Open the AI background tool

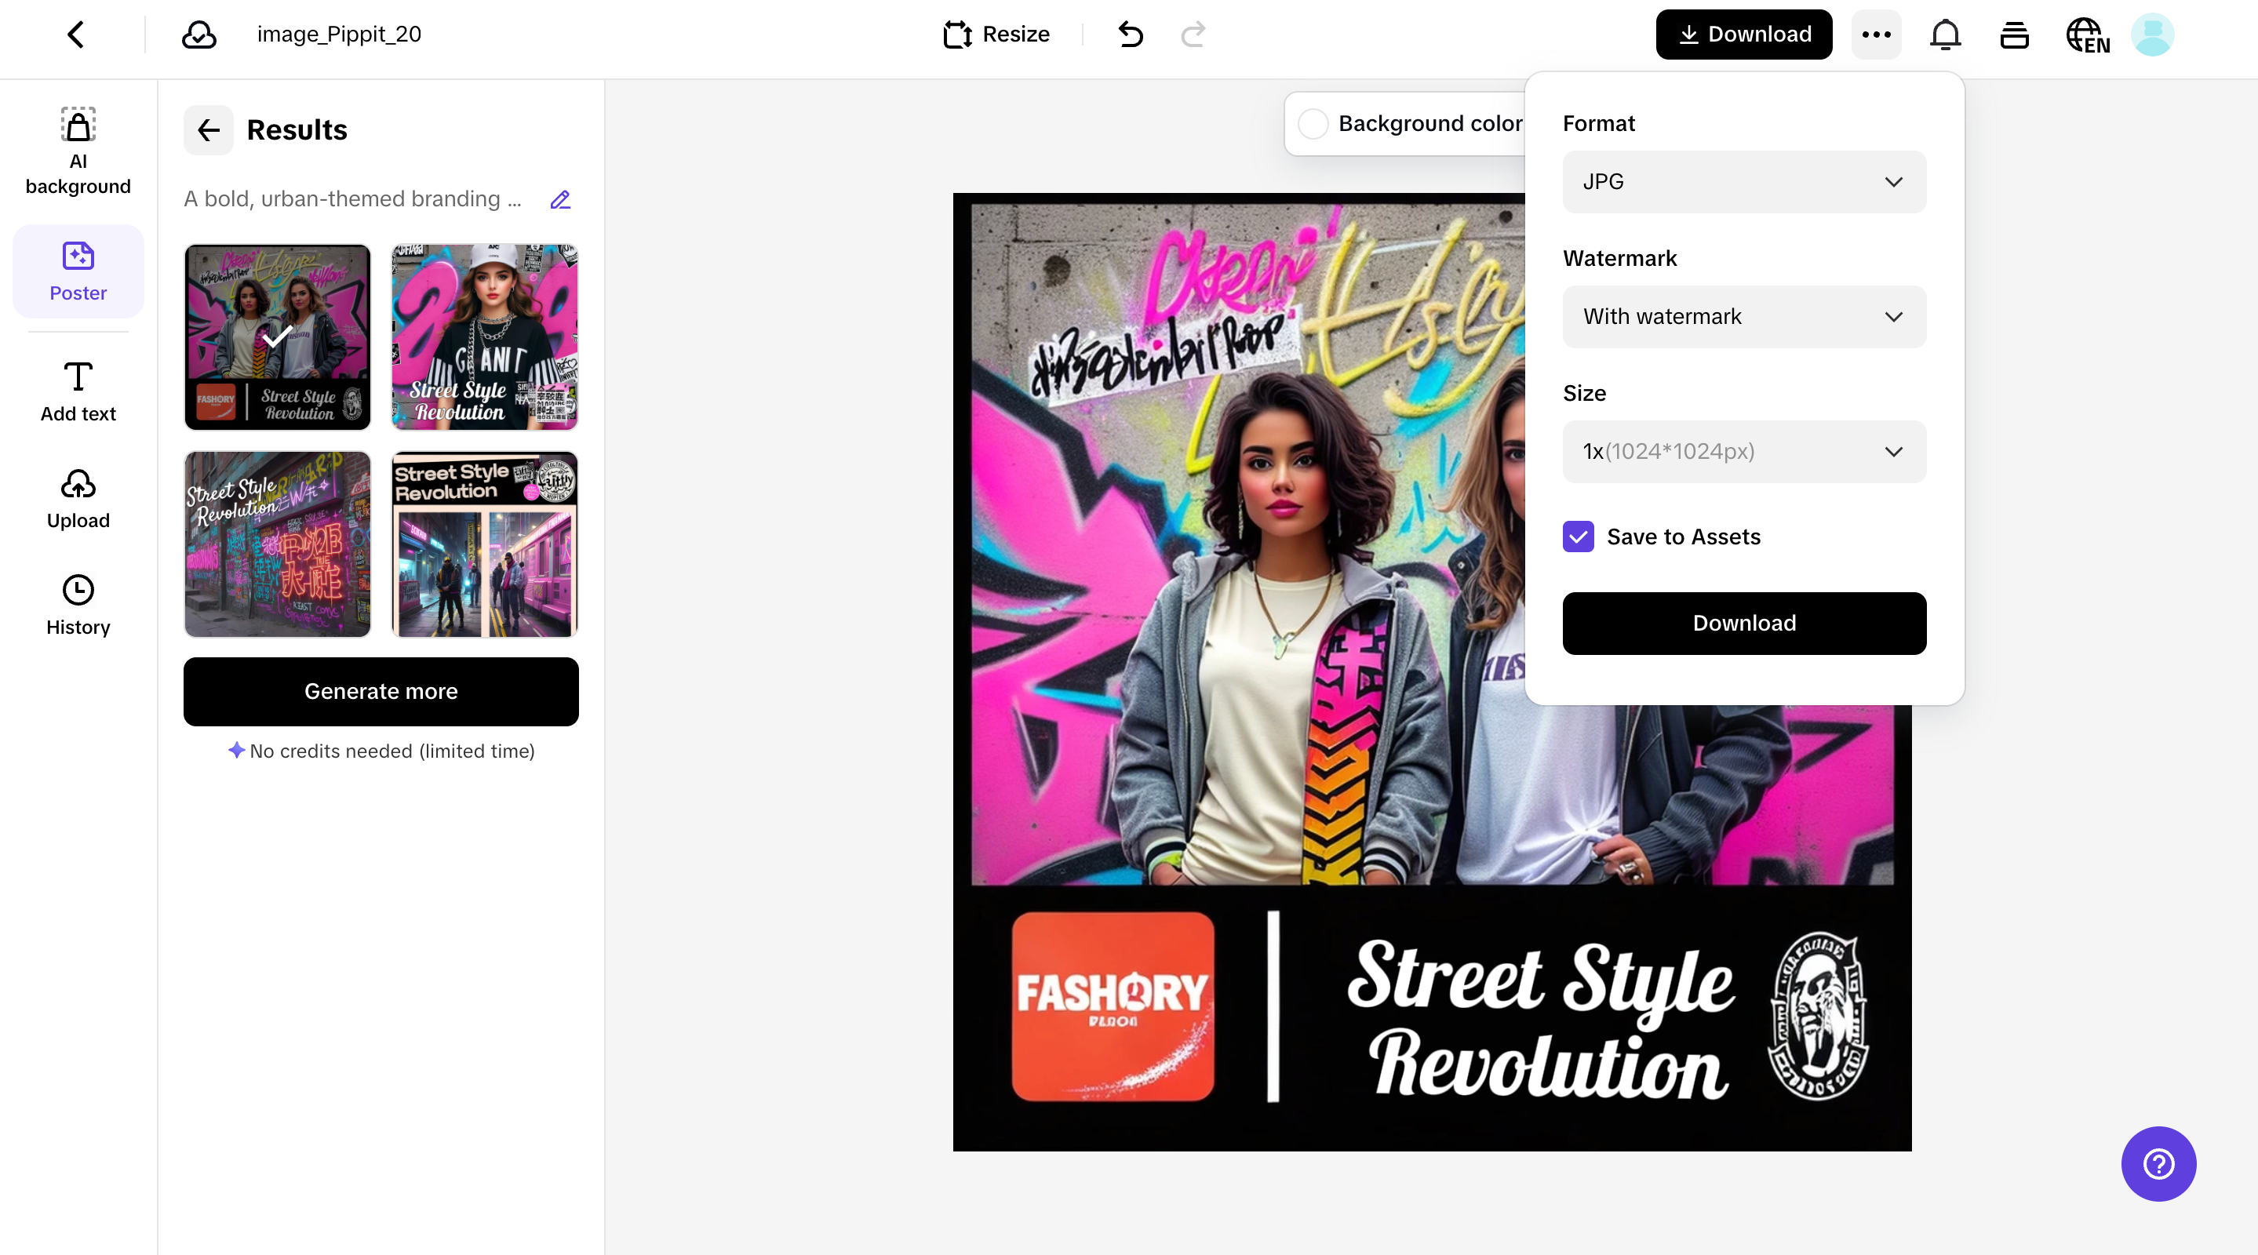78,151
